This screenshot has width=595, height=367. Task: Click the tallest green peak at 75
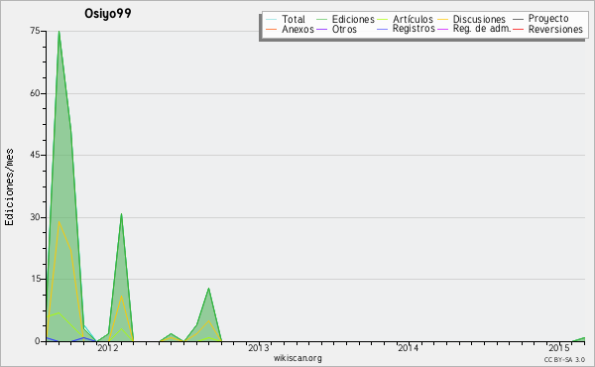click(59, 32)
